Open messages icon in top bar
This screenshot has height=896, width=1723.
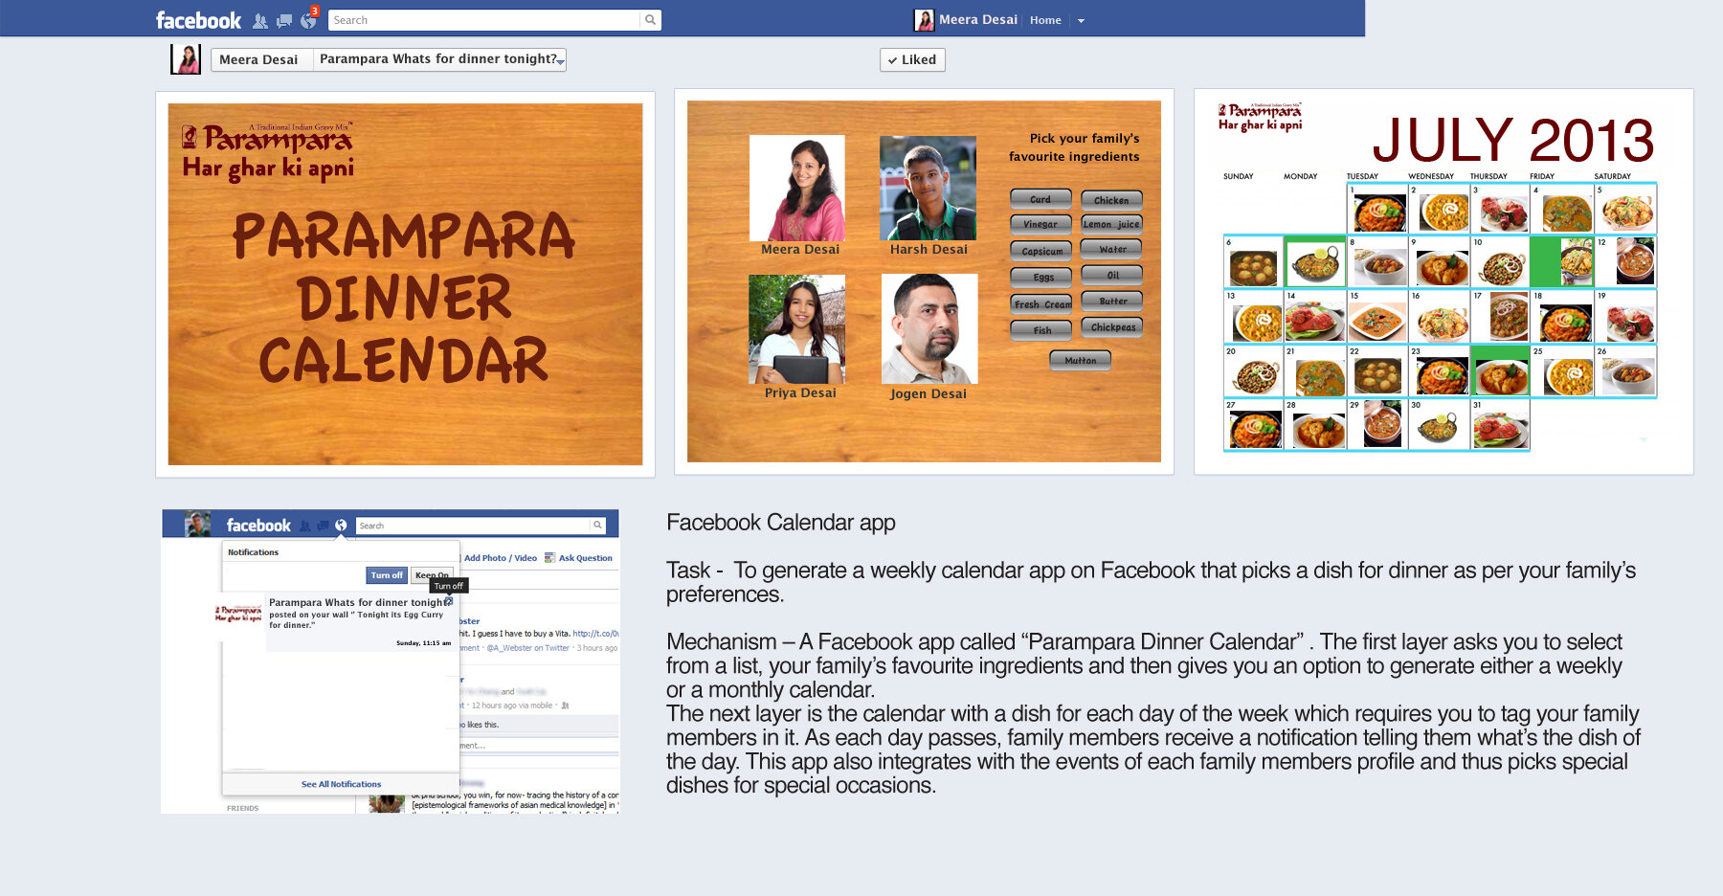pos(284,20)
